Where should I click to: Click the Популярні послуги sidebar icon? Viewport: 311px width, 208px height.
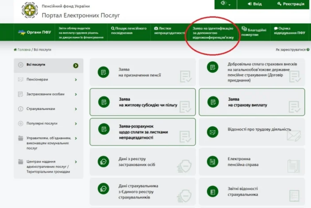tap(20, 124)
